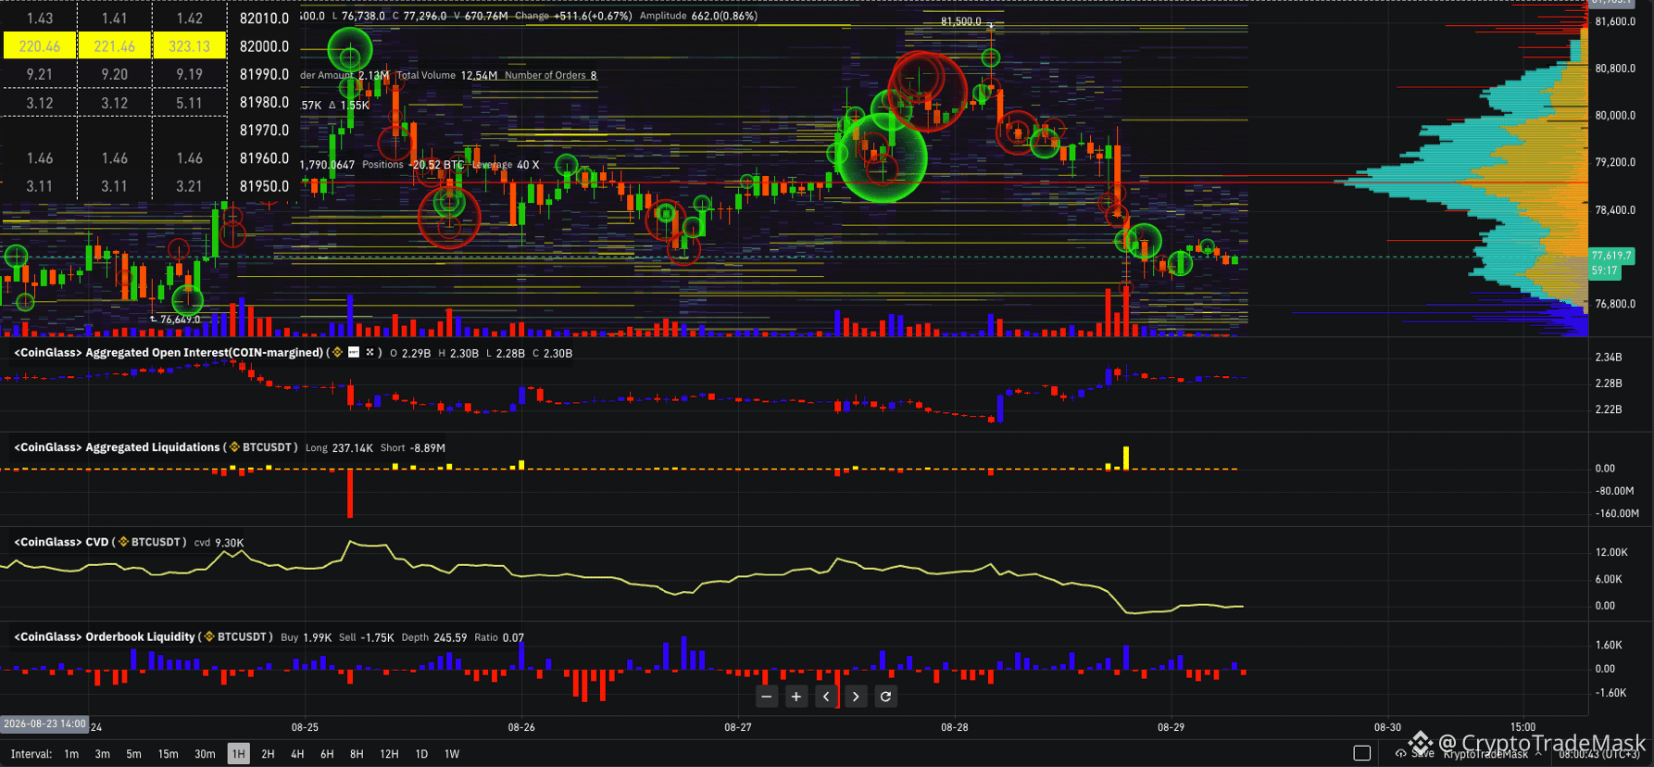Click the 81980.0 price level

click(264, 102)
